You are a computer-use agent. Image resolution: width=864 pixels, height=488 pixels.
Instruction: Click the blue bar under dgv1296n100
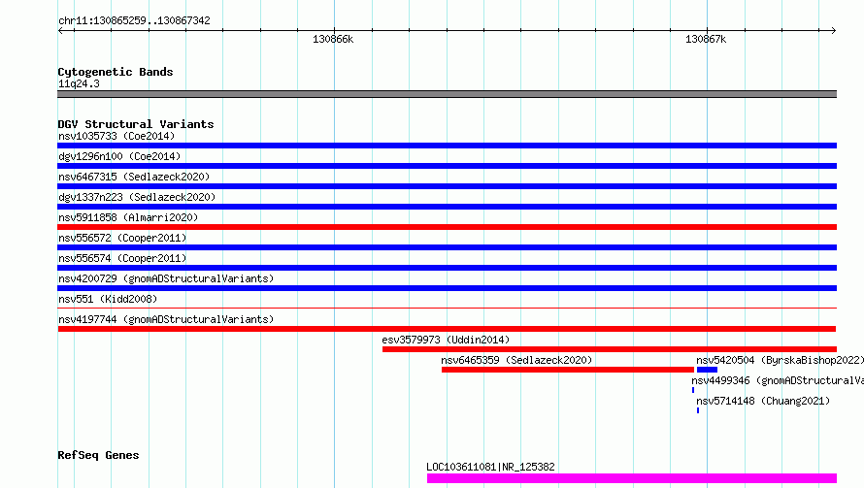pos(447,166)
